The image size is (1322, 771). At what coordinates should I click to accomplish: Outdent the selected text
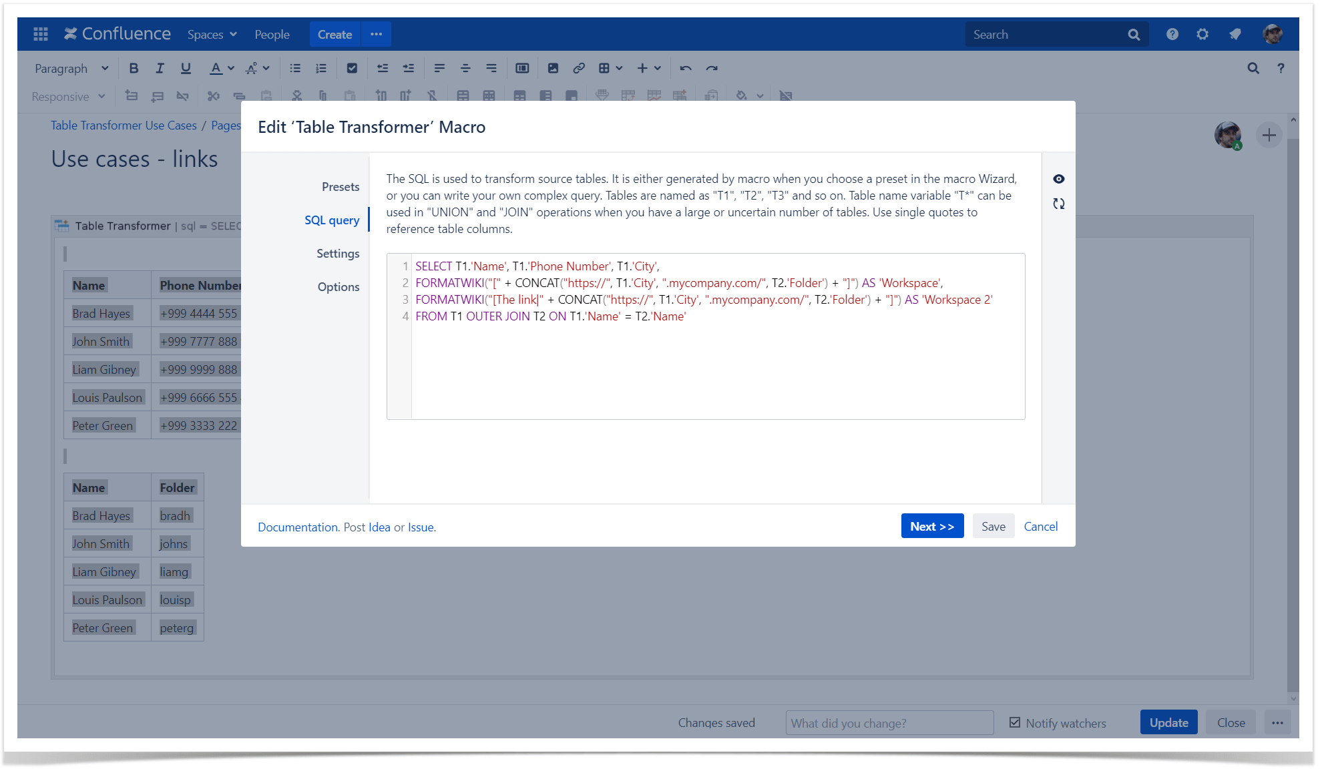pyautogui.click(x=383, y=68)
